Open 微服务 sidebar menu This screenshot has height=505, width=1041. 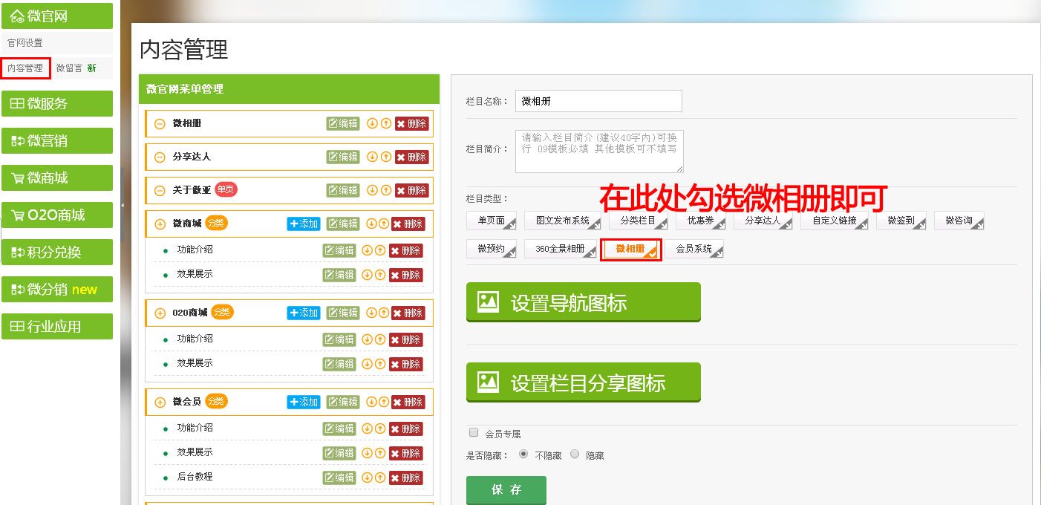[x=57, y=104]
